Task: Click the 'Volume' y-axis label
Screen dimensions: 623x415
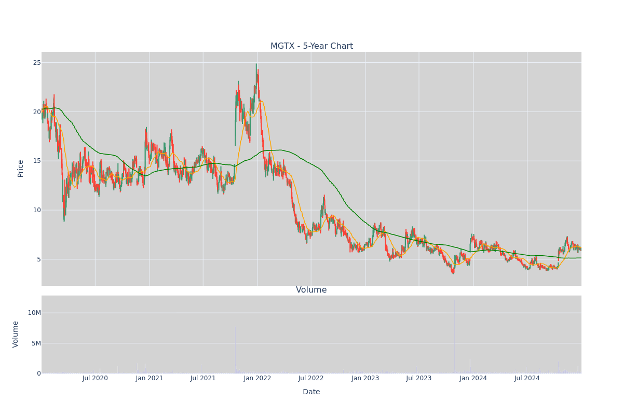Action: click(16, 334)
